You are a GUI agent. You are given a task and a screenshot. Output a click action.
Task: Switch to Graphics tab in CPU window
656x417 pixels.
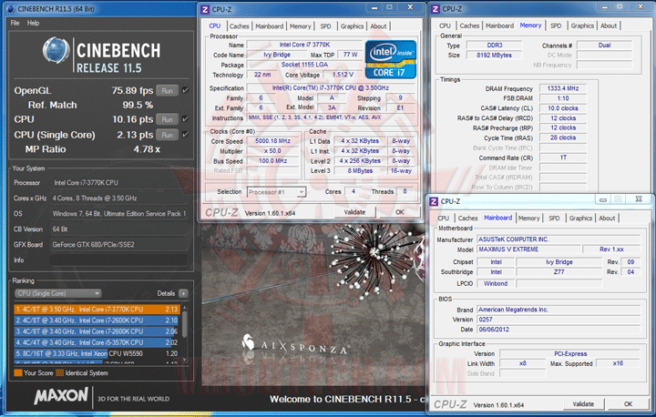[352, 25]
